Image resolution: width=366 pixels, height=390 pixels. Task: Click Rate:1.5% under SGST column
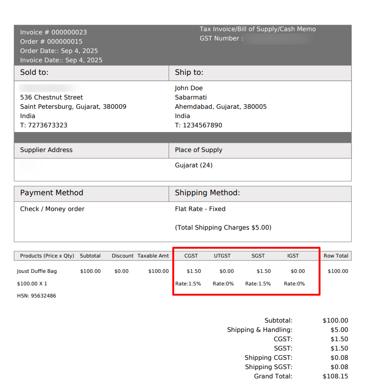click(x=258, y=284)
